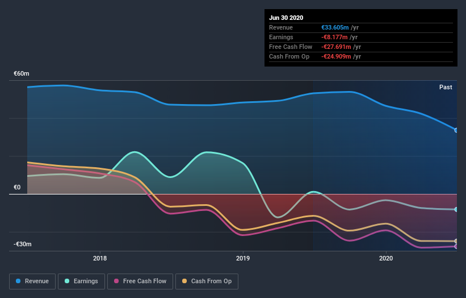Viewport: 466px width, 298px height.
Task: Click the Cash From Op line endpoint marker
Action: coord(456,241)
